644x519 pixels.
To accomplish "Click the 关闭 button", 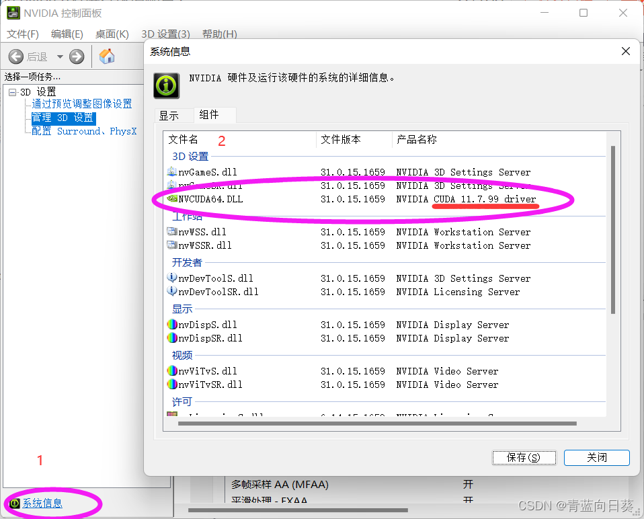I will [597, 457].
